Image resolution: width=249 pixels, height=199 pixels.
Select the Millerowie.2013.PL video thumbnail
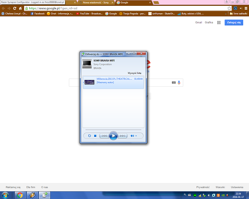[89, 82]
